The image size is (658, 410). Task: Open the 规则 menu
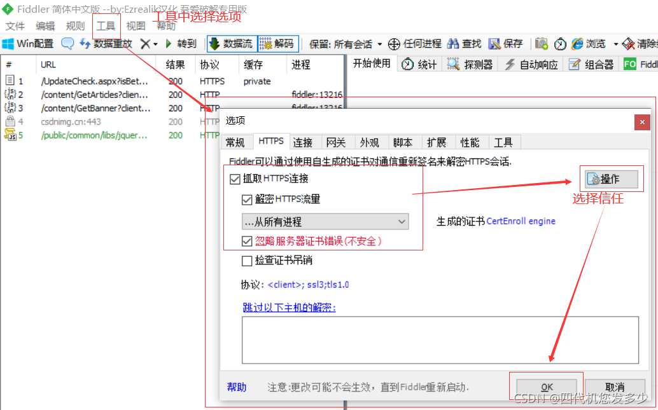tap(75, 25)
